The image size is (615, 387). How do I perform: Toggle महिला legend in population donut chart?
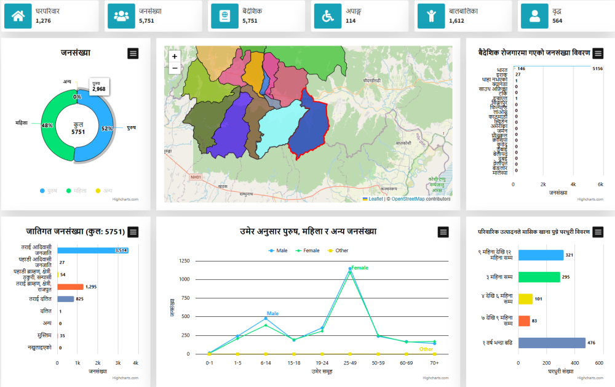pyautogui.click(x=76, y=191)
